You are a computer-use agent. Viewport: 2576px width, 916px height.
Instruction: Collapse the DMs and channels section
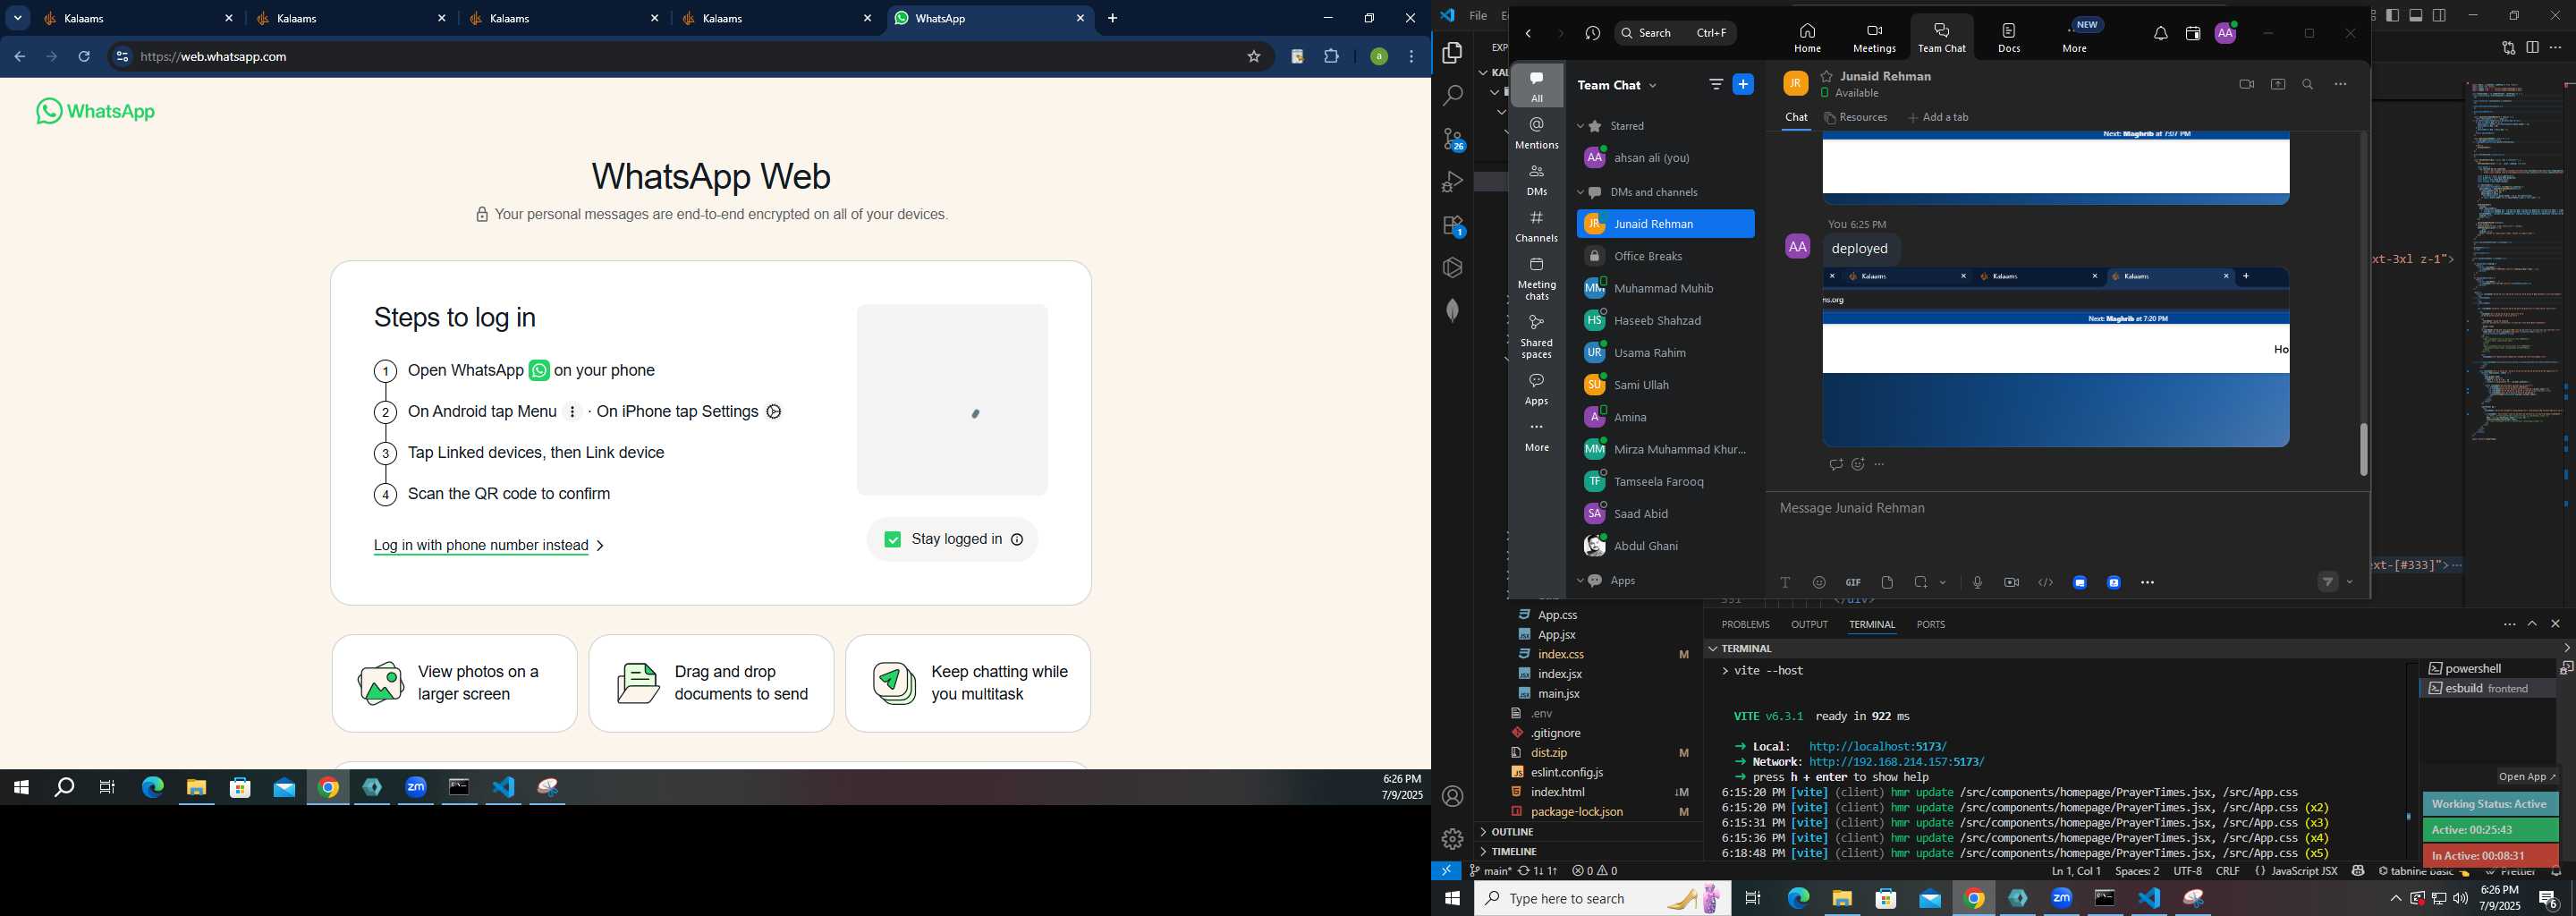click(x=1581, y=193)
